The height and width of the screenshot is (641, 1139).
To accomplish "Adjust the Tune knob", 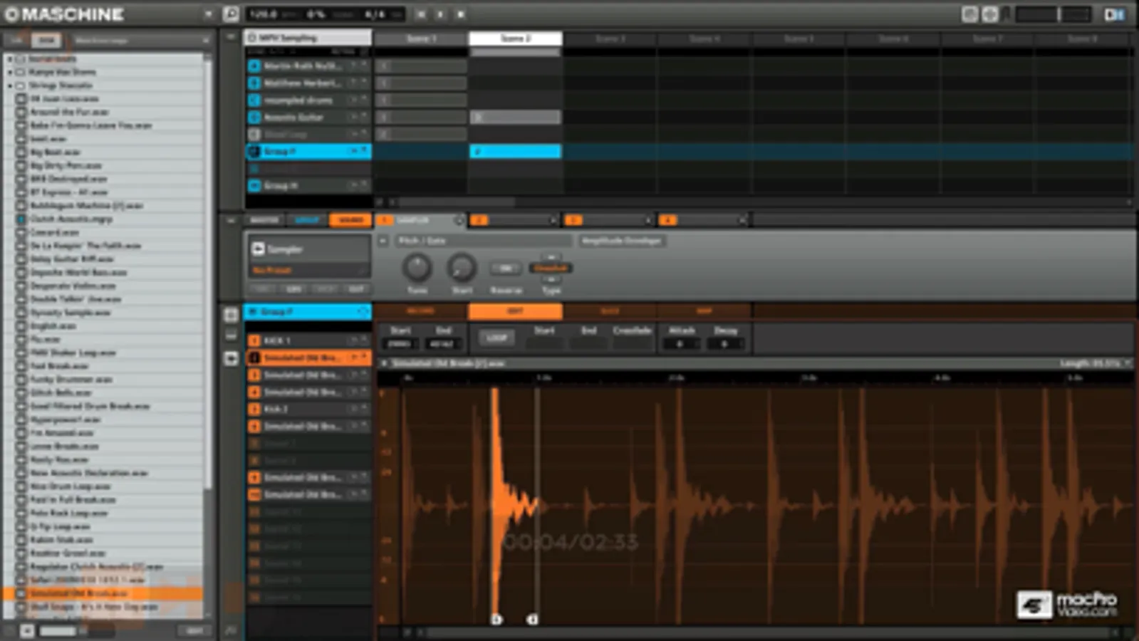I will point(417,269).
